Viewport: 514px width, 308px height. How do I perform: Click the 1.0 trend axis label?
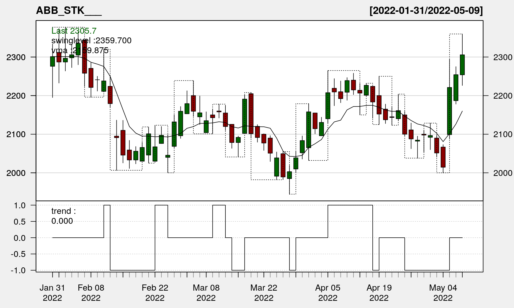click(x=20, y=205)
